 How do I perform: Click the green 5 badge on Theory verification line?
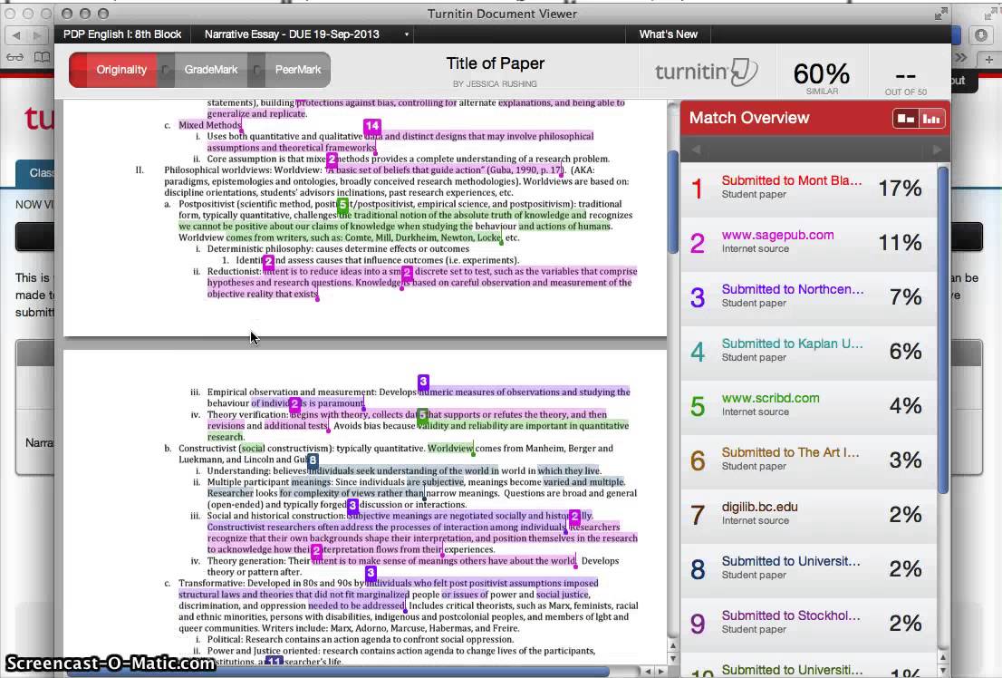(422, 416)
